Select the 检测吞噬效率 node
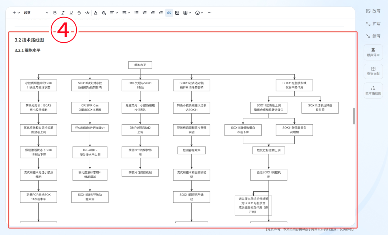 tap(191, 150)
